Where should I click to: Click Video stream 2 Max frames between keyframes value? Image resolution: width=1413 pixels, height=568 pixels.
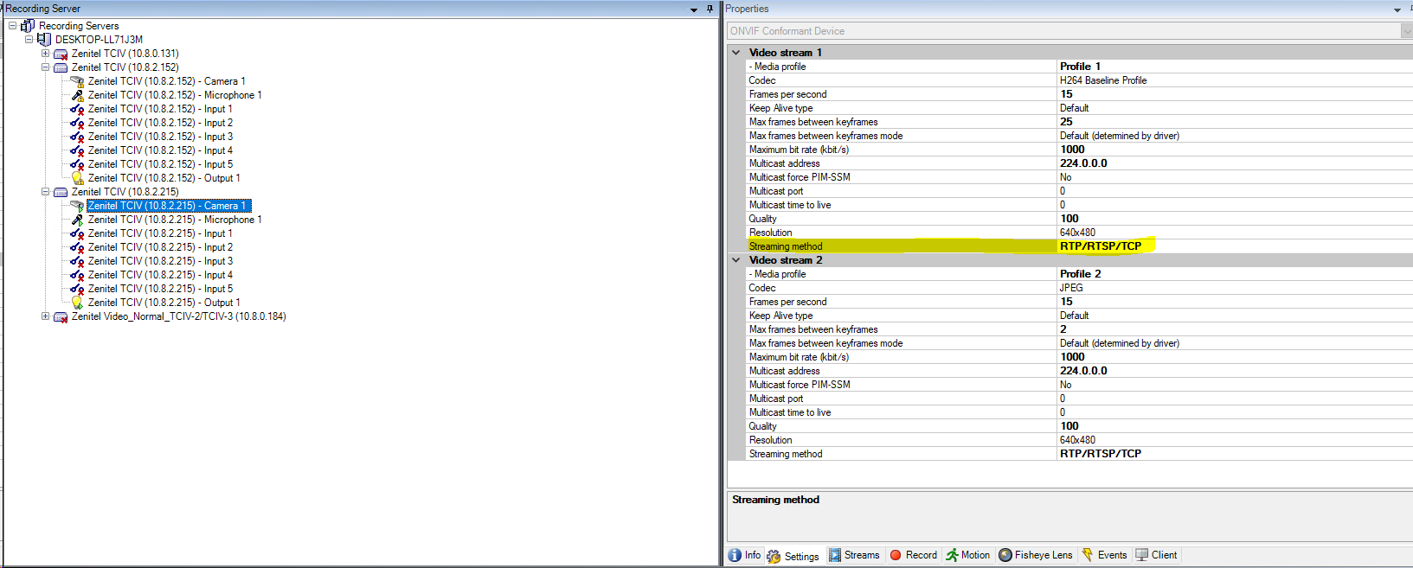[x=1063, y=329]
